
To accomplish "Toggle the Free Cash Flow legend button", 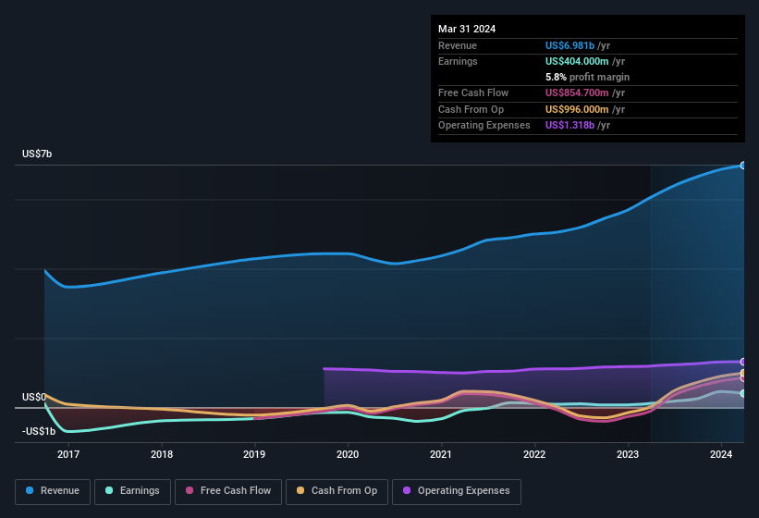I will (x=228, y=491).
